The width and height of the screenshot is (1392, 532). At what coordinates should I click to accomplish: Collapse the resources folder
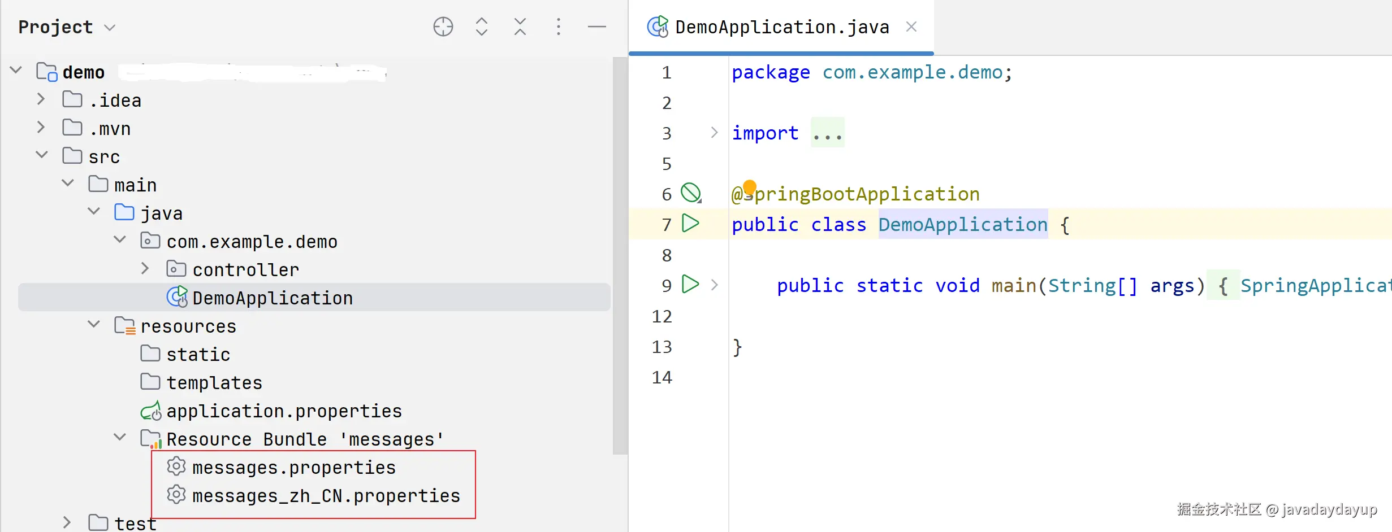pos(94,324)
